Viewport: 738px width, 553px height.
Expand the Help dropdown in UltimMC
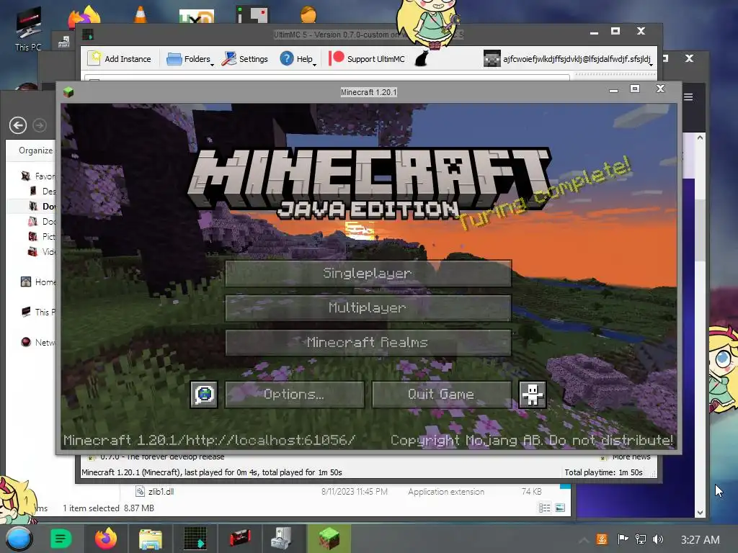pos(298,59)
